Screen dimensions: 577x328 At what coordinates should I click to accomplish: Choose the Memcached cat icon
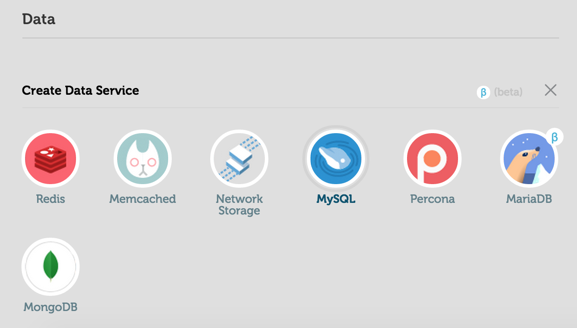(x=143, y=159)
